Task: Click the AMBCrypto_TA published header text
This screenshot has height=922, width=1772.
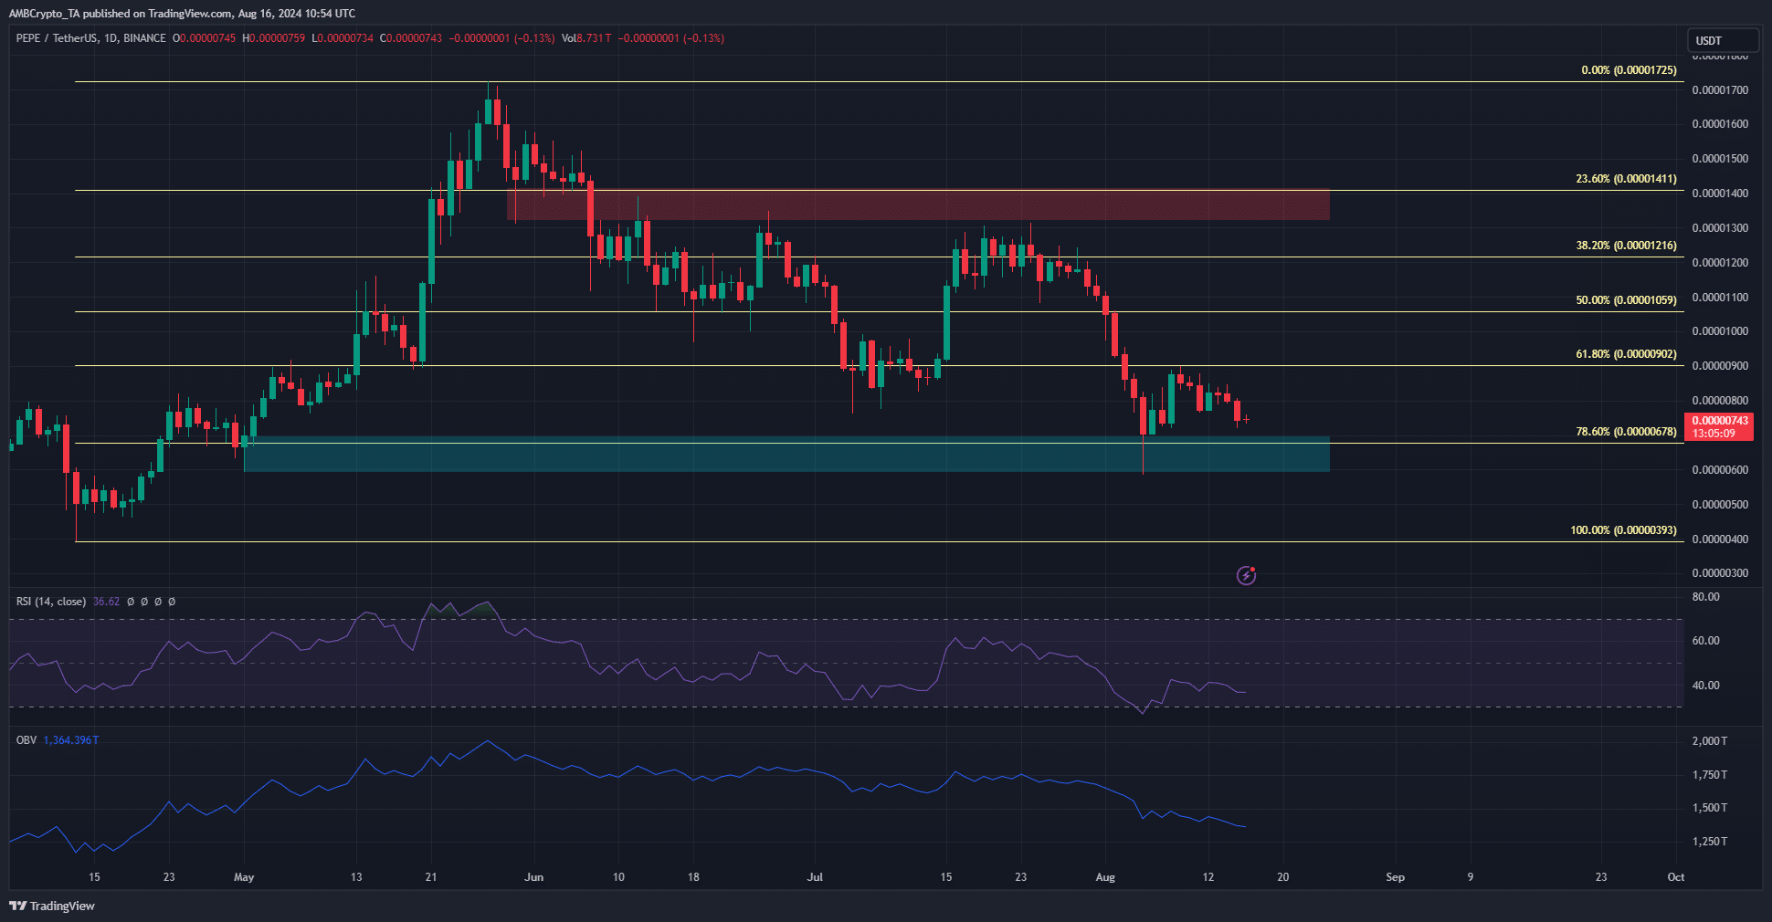Action: pyautogui.click(x=182, y=14)
